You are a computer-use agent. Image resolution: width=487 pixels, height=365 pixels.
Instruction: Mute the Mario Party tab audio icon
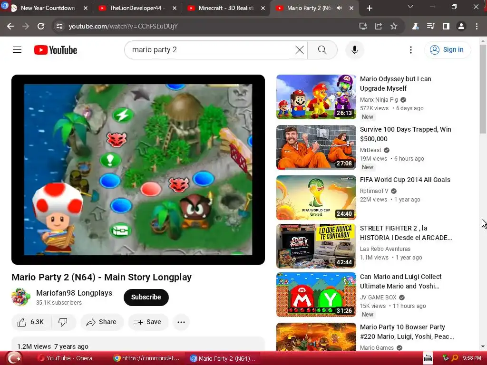[x=339, y=8]
